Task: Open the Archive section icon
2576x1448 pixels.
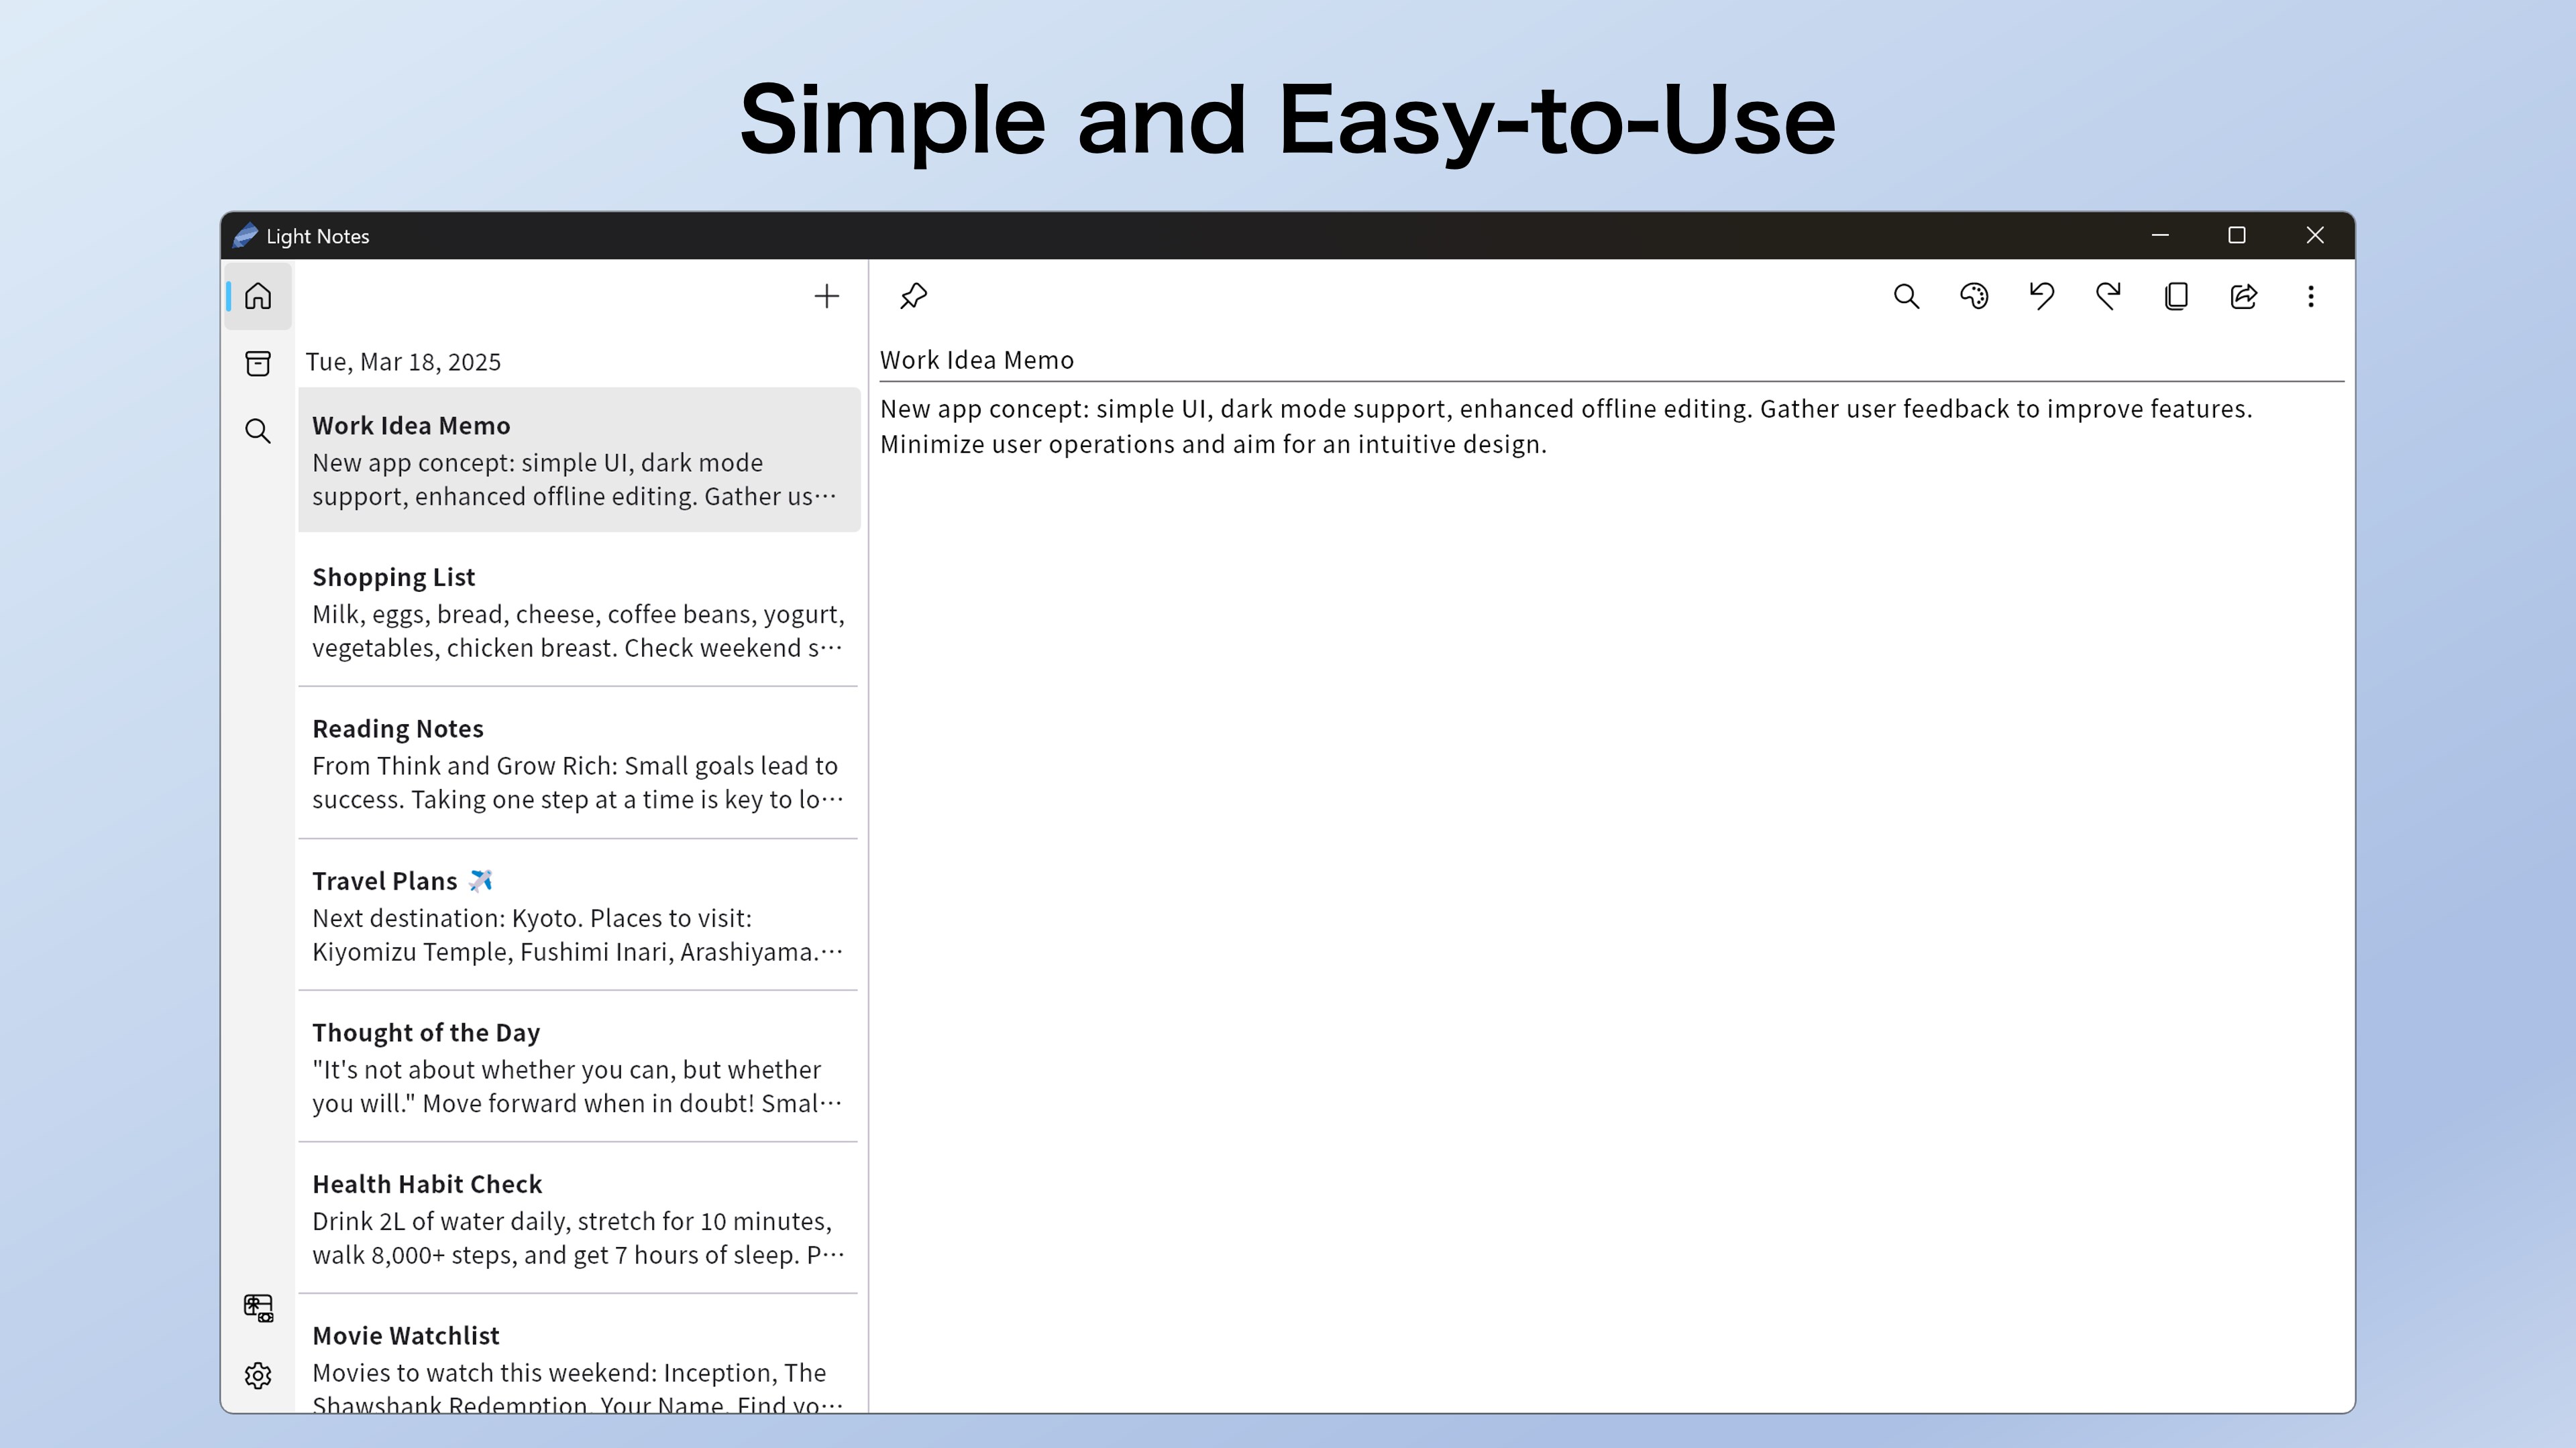Action: (x=258, y=363)
